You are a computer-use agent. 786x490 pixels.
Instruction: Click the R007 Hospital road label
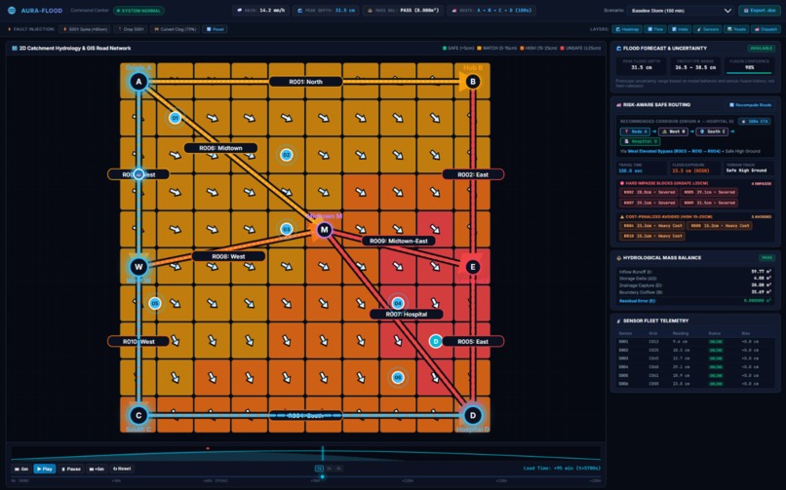pyautogui.click(x=407, y=315)
